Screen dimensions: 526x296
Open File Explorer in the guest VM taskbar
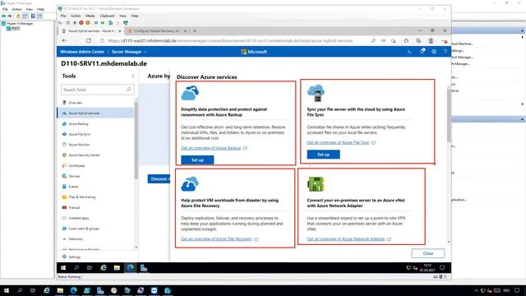pyautogui.click(x=117, y=267)
